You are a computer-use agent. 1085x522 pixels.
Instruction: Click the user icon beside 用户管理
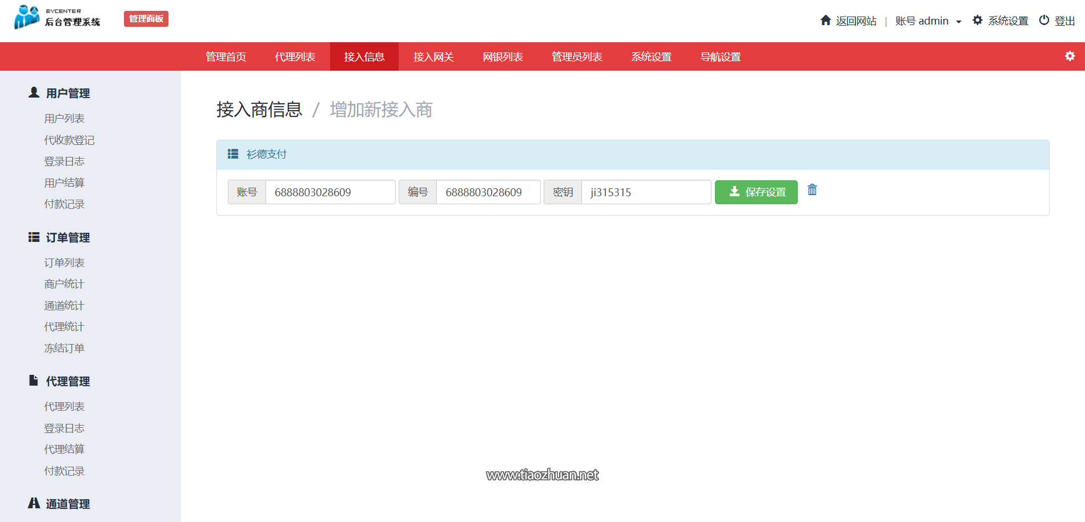point(33,92)
